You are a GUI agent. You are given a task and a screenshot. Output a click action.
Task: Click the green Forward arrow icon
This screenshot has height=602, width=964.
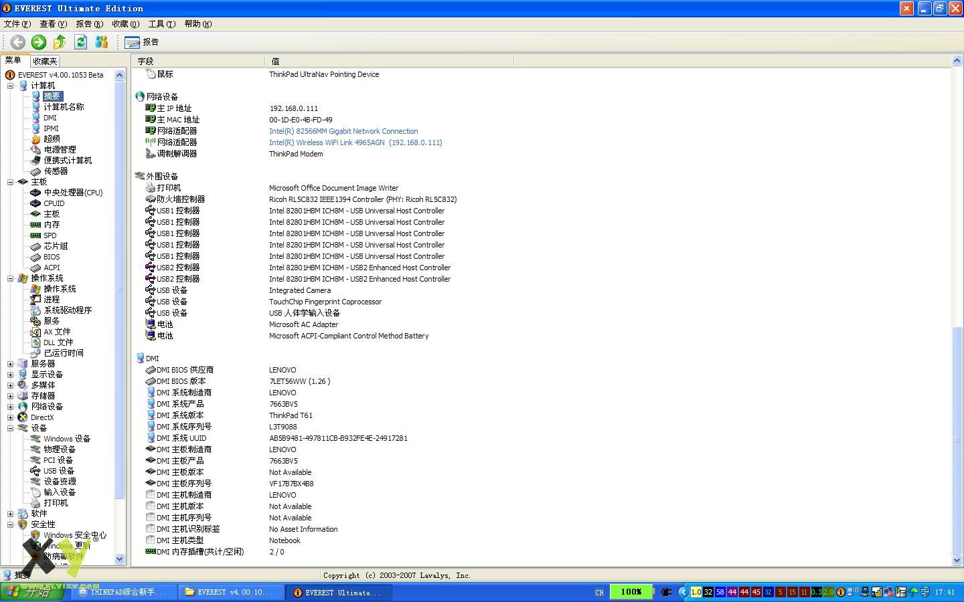tap(39, 42)
